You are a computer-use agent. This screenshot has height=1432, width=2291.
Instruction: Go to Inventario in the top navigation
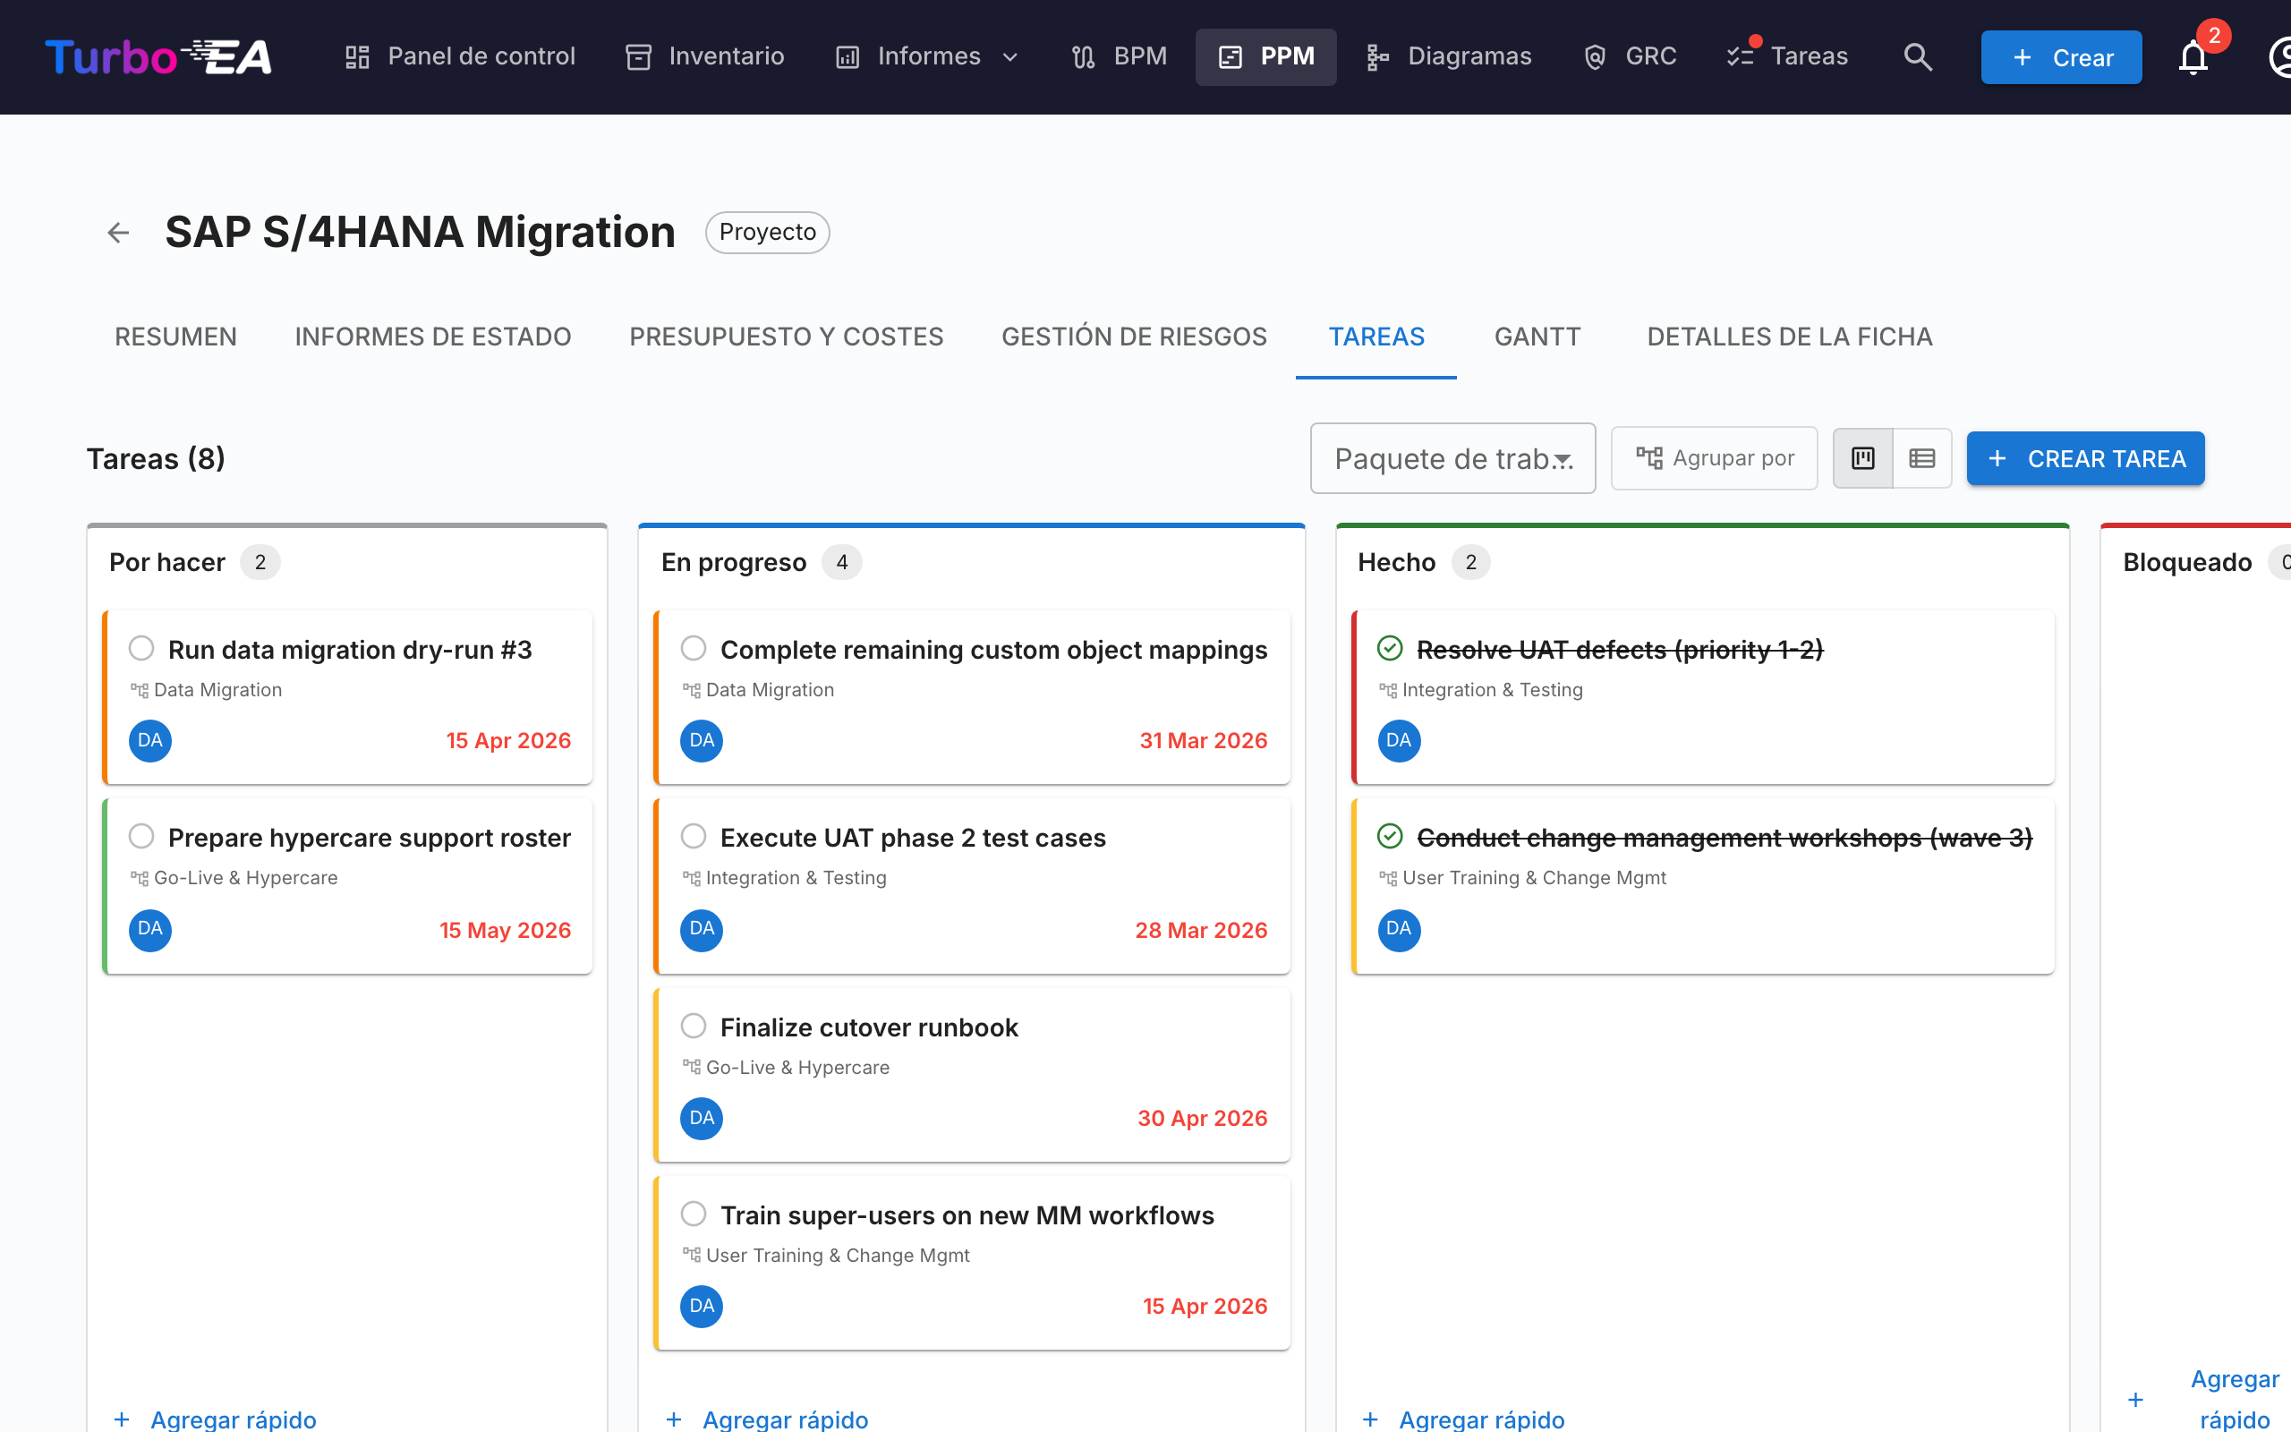[705, 56]
